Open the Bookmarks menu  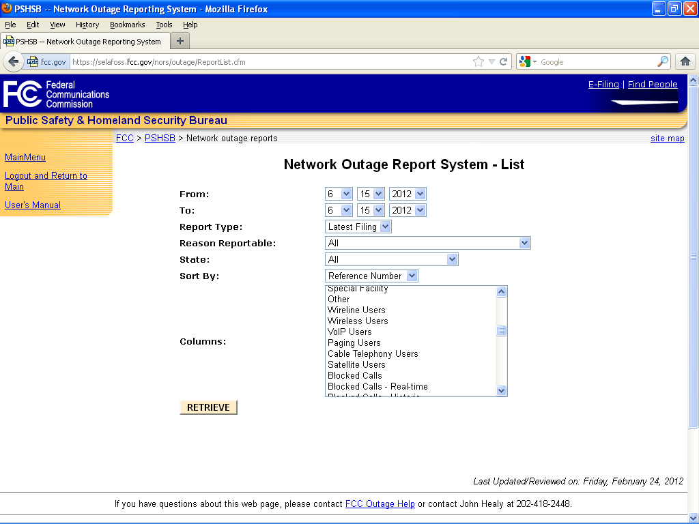pyautogui.click(x=127, y=25)
